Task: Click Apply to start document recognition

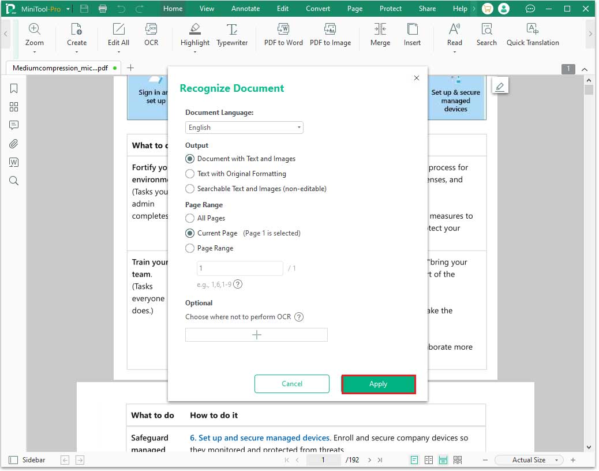Action: 378,384
